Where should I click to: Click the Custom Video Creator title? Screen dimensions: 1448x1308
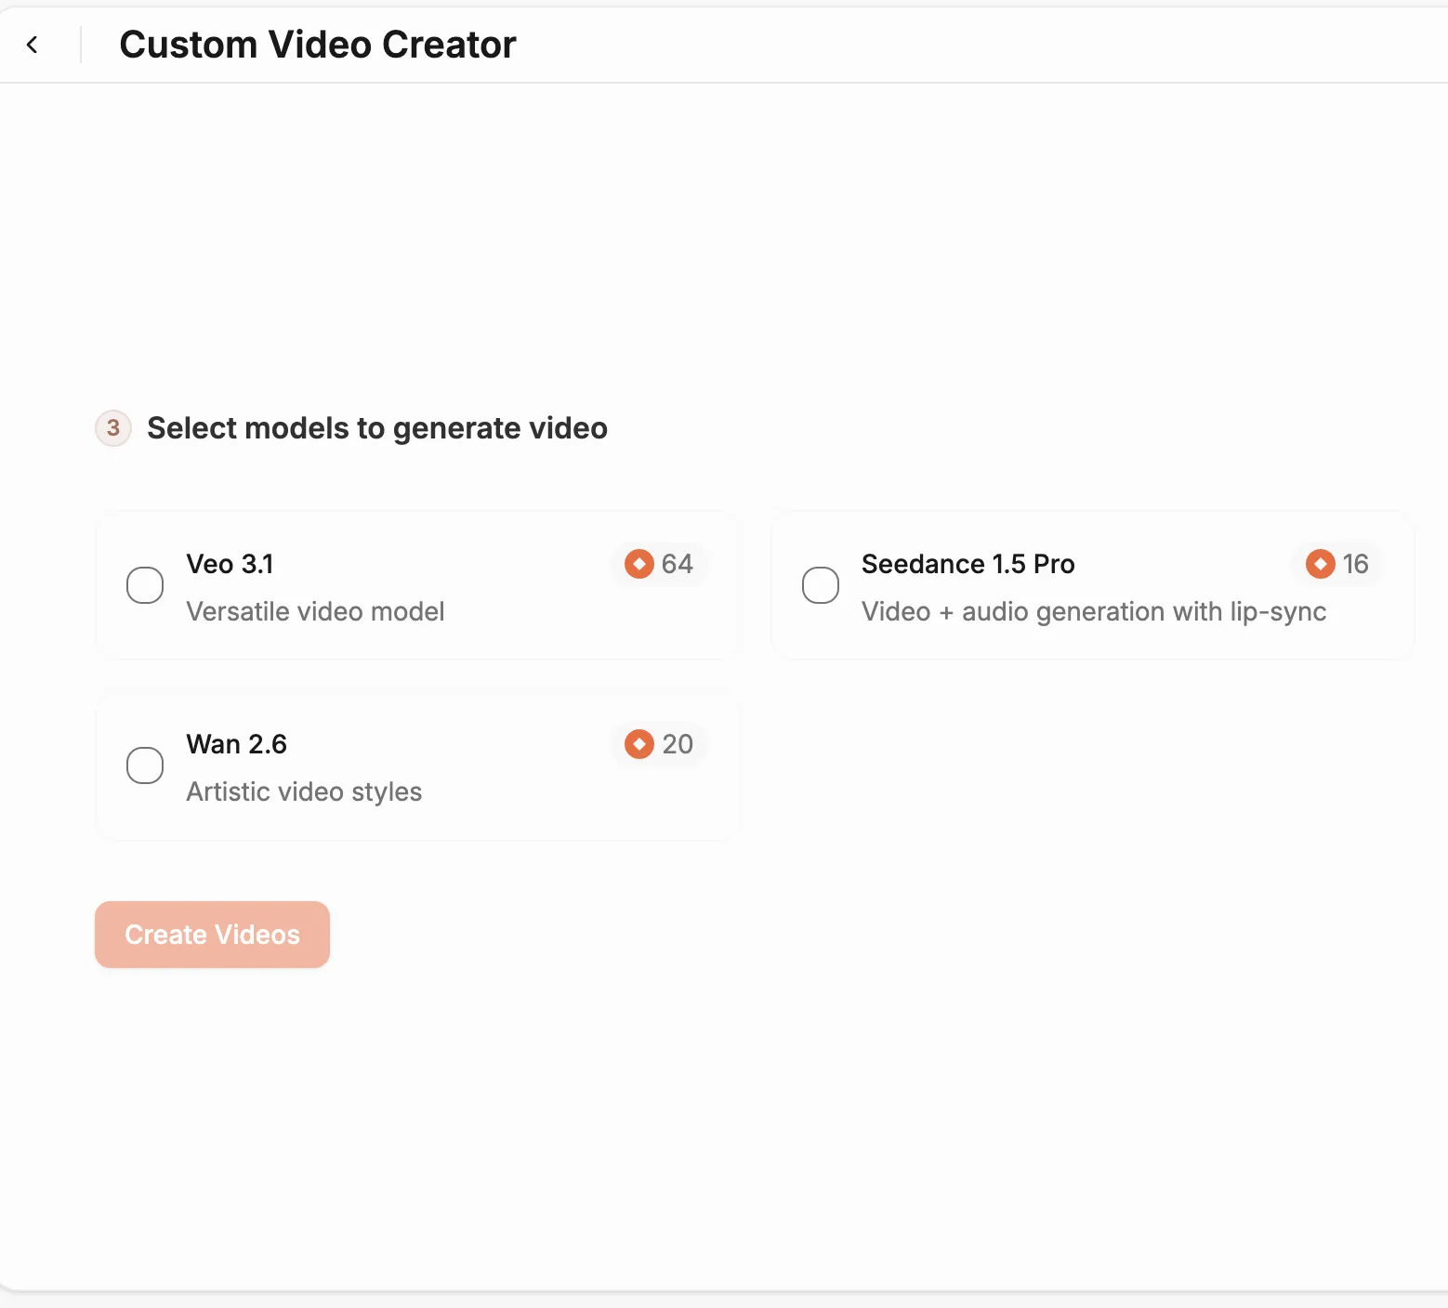click(x=318, y=45)
